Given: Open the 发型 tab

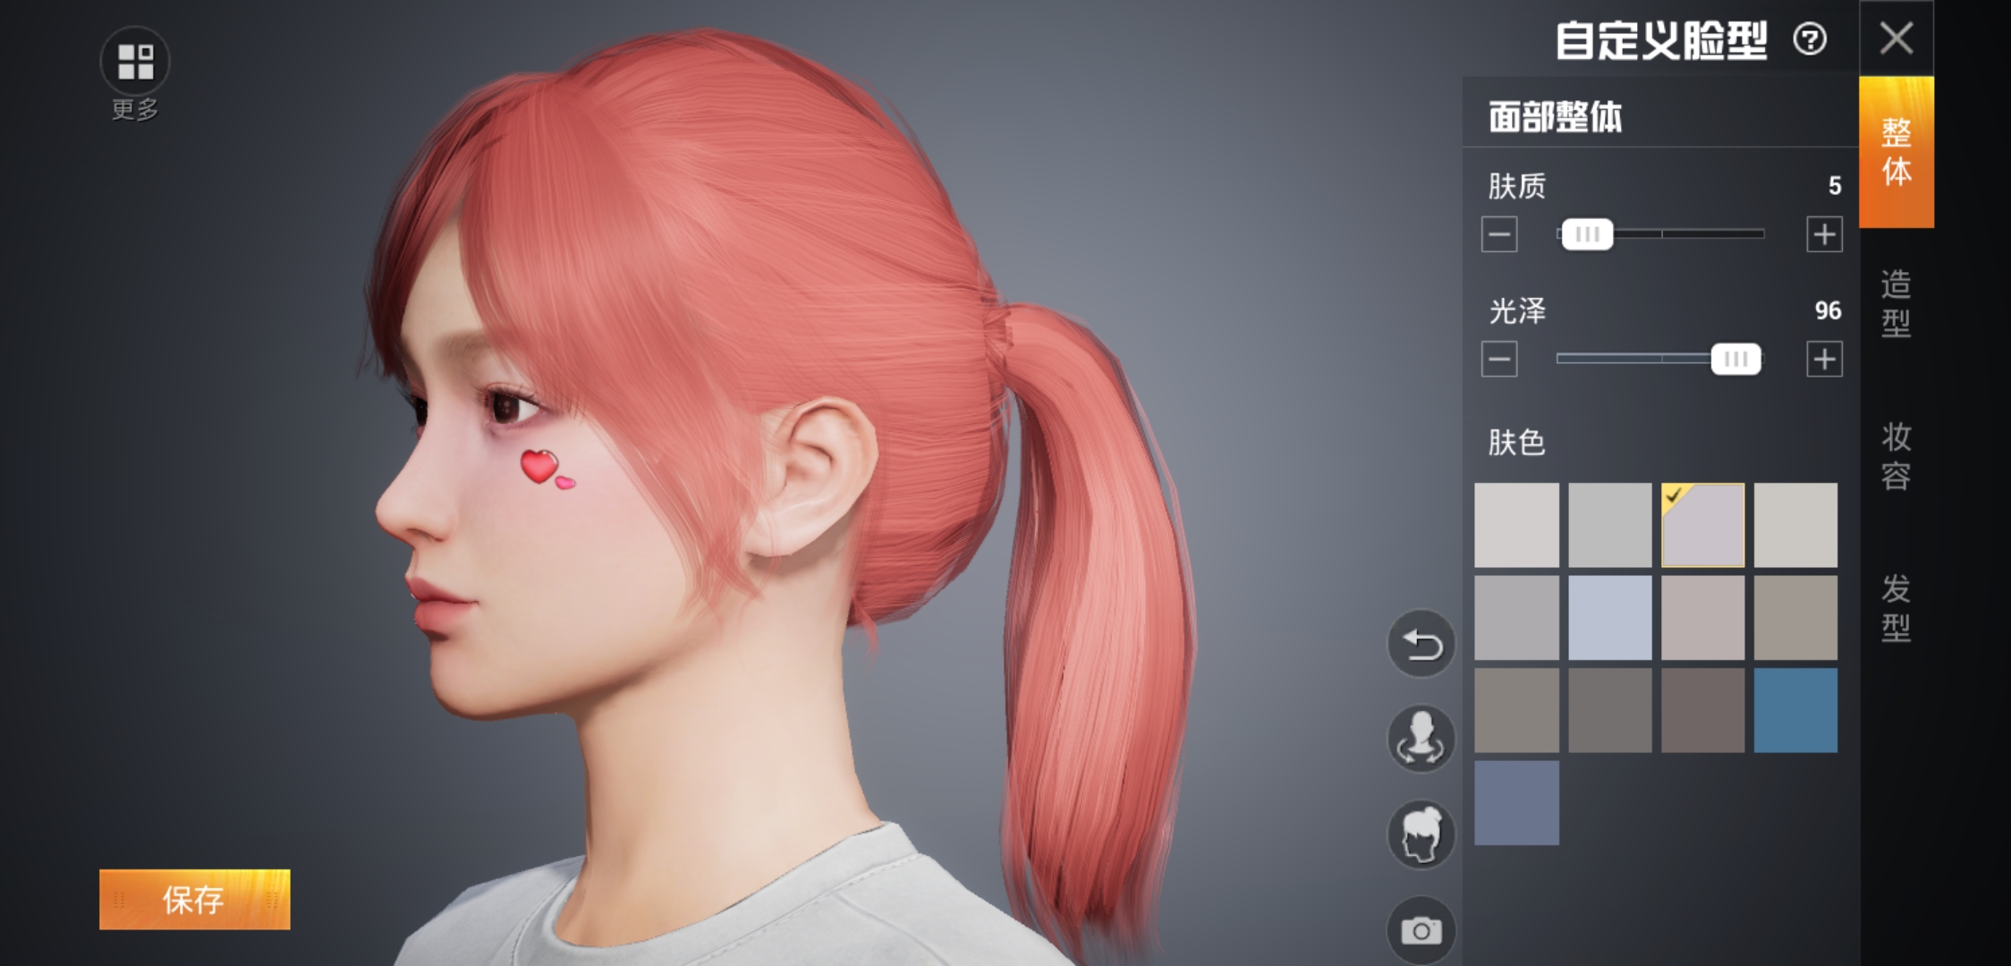Looking at the screenshot, I should tap(1896, 608).
